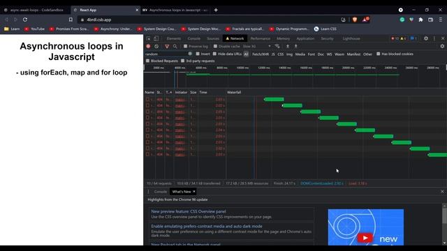Select the All filter type
Image resolution: width=447 pixels, height=251 pixels.
click(246, 54)
